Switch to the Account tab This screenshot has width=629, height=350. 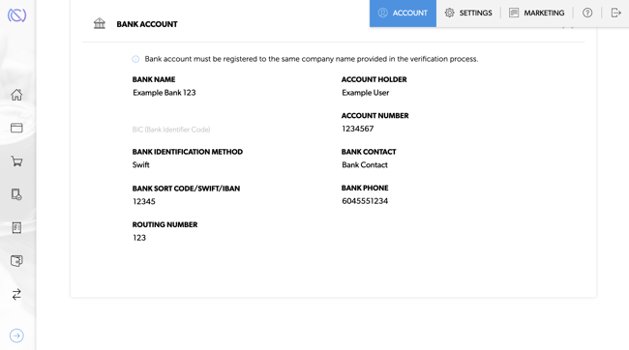click(403, 14)
